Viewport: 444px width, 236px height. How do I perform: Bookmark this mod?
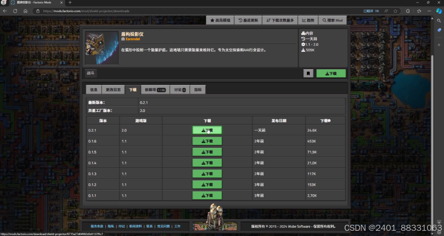(x=308, y=73)
